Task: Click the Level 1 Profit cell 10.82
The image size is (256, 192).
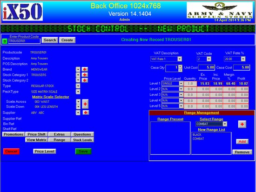Action: [x=243, y=84]
